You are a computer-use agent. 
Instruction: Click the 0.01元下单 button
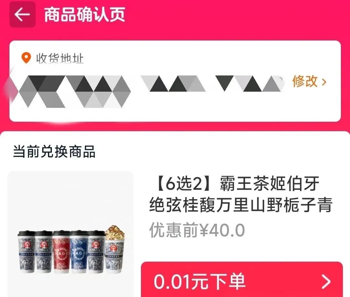click(242, 279)
